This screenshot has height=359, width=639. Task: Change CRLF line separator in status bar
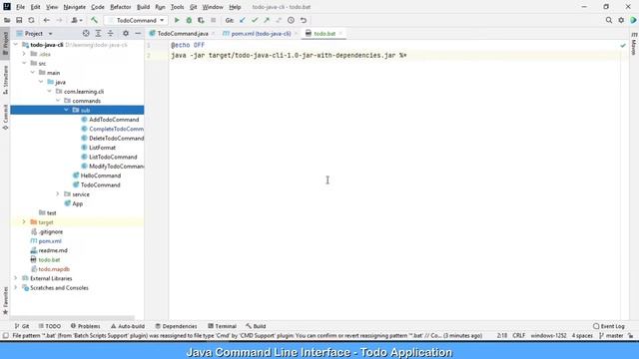click(x=518, y=336)
